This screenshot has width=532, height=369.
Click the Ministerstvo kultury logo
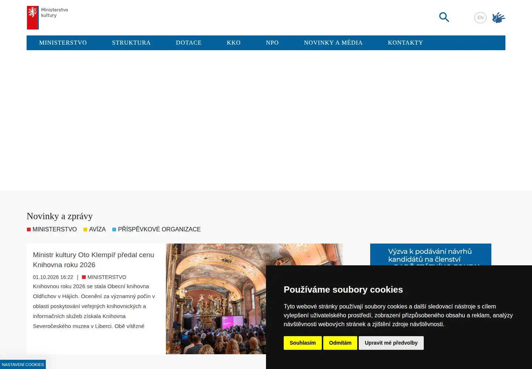pos(48,18)
